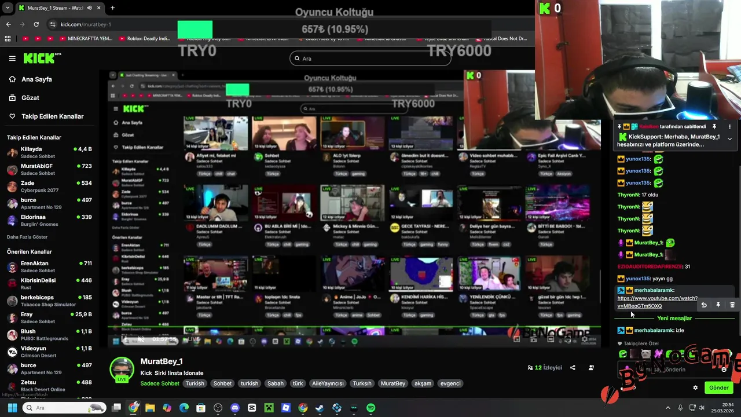741x417 pixels.
Task: Select the akşam stream tag
Action: [423, 383]
